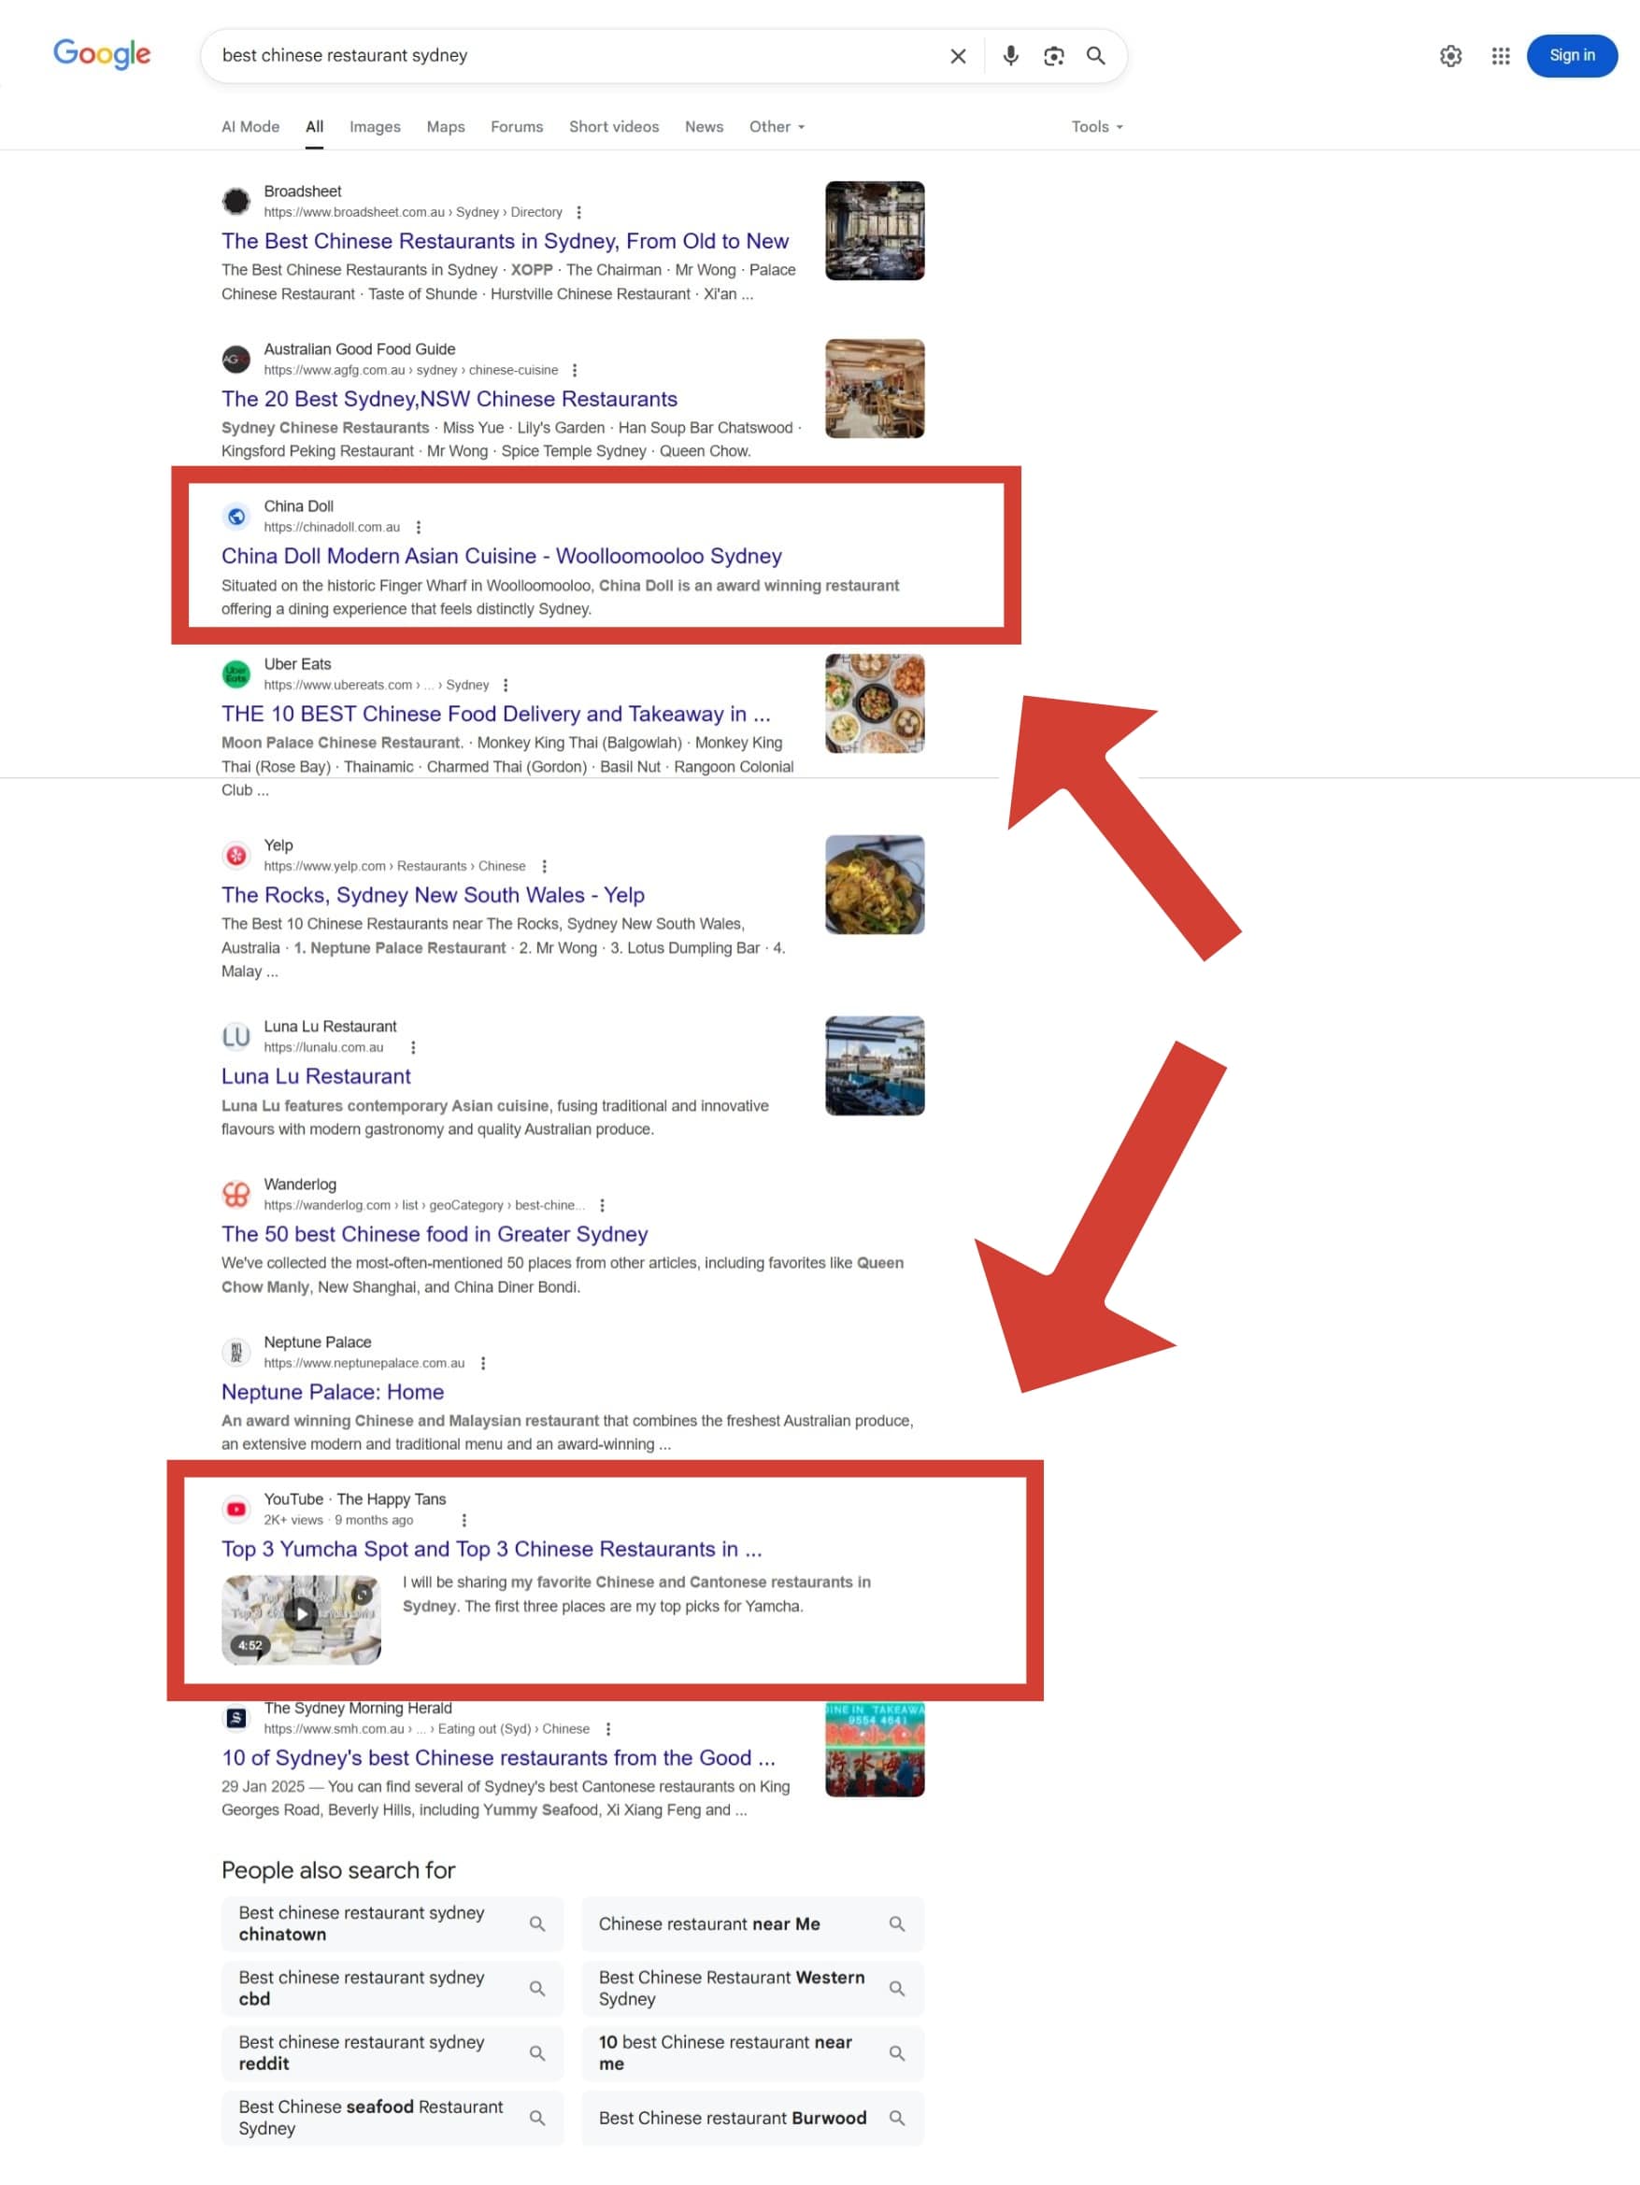
Task: Open the China Doll Modern Asian Cuisine link
Action: (x=502, y=557)
